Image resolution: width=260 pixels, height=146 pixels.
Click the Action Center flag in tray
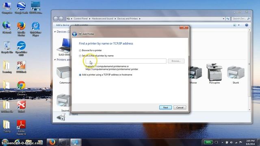[x=241, y=142]
